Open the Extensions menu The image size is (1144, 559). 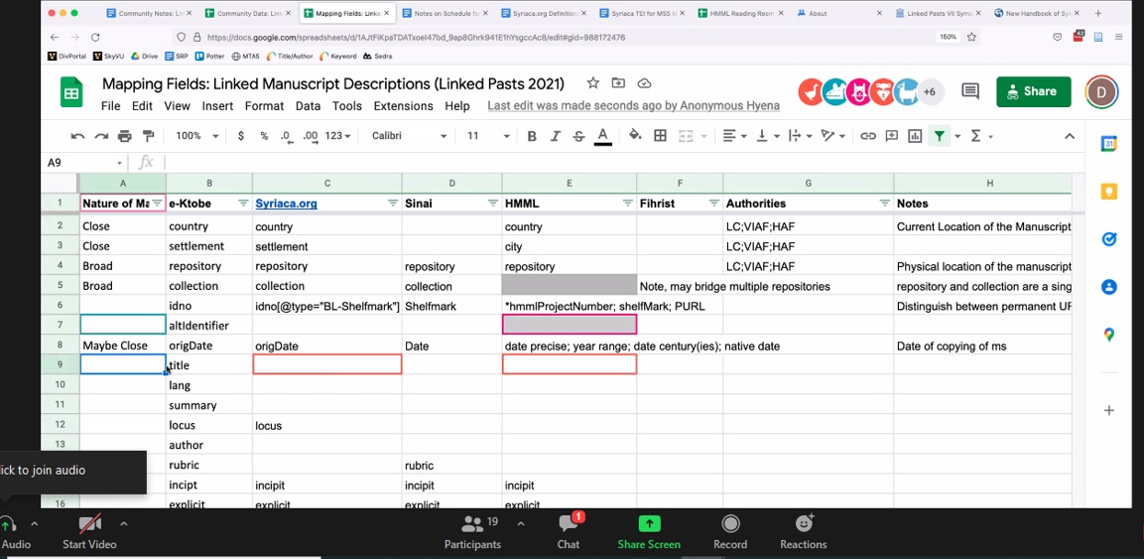click(403, 106)
